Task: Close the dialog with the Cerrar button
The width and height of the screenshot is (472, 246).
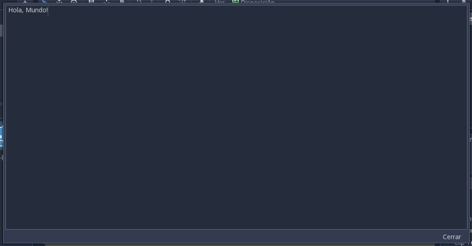Action: pos(451,237)
